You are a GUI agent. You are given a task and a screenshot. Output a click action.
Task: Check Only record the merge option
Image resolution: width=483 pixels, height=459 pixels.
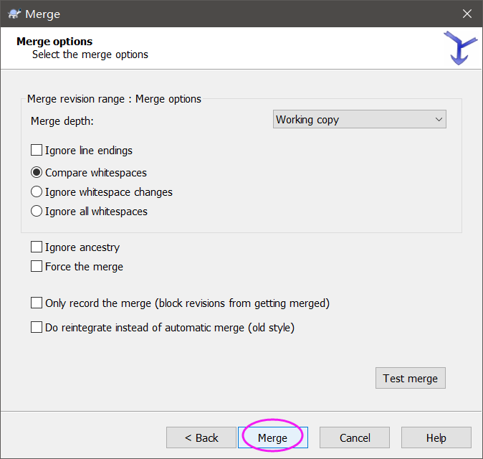pyautogui.click(x=37, y=303)
